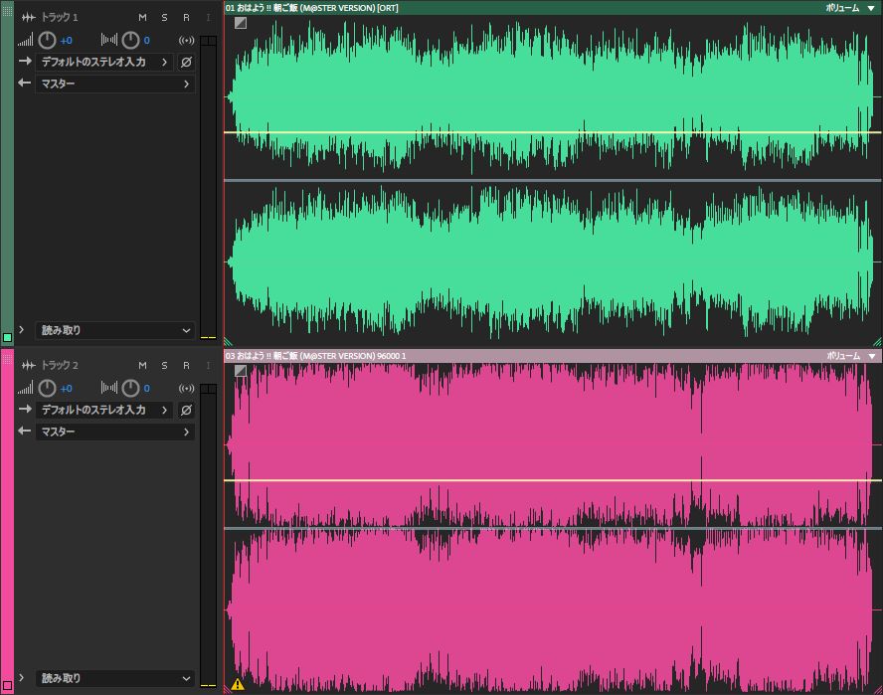Click Track 2 pan value 0
Screen dimensions: 883x695
(x=147, y=389)
